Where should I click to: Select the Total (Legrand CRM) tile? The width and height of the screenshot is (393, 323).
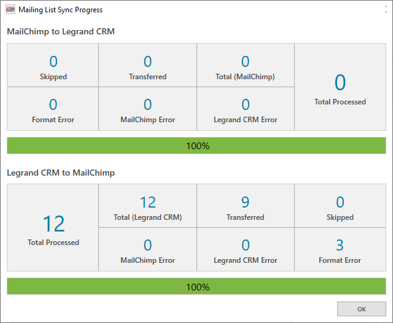pos(147,206)
